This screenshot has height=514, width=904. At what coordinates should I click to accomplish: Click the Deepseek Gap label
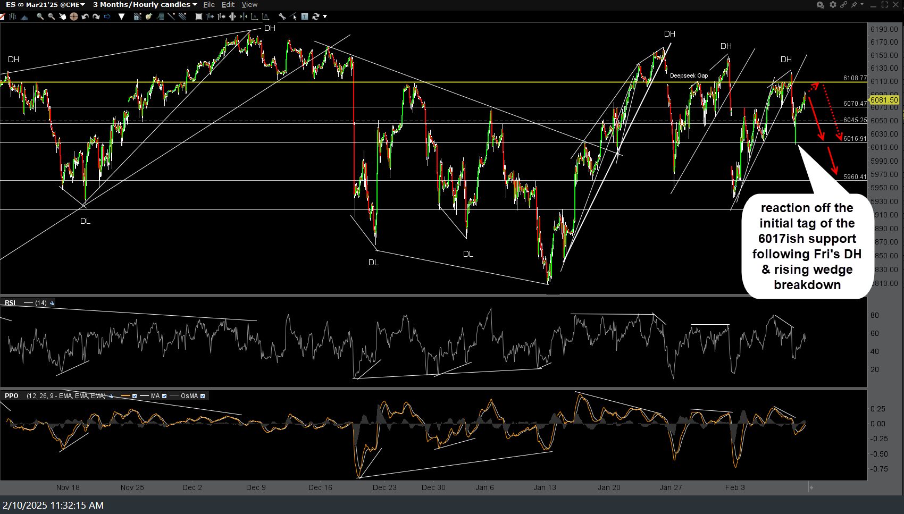tap(689, 75)
